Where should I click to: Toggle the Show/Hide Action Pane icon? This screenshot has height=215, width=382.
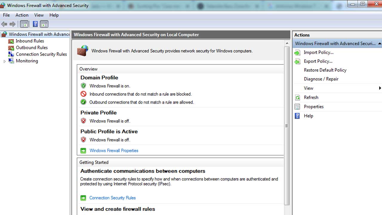[44, 24]
